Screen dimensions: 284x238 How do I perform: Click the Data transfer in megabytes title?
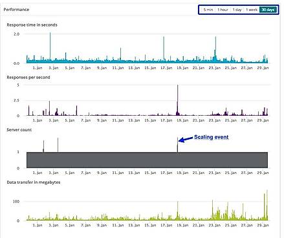34,182
